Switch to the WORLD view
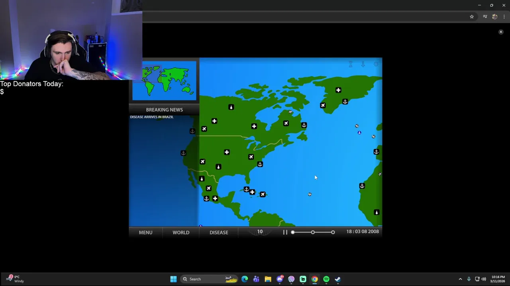Screen dimensions: 510x286 pos(181,232)
